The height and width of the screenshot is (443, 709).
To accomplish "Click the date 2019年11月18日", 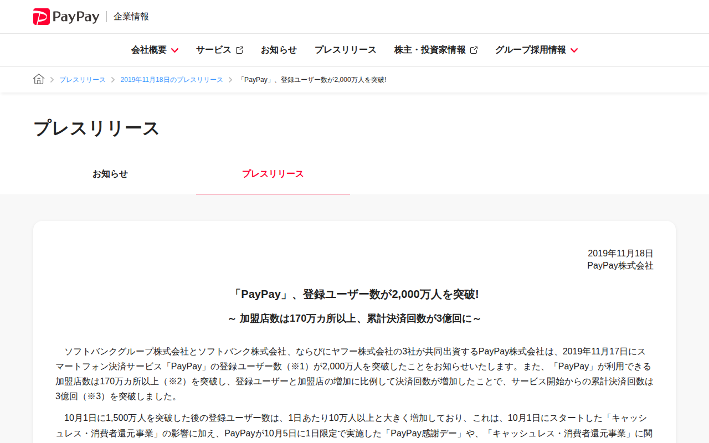I will click(620, 253).
